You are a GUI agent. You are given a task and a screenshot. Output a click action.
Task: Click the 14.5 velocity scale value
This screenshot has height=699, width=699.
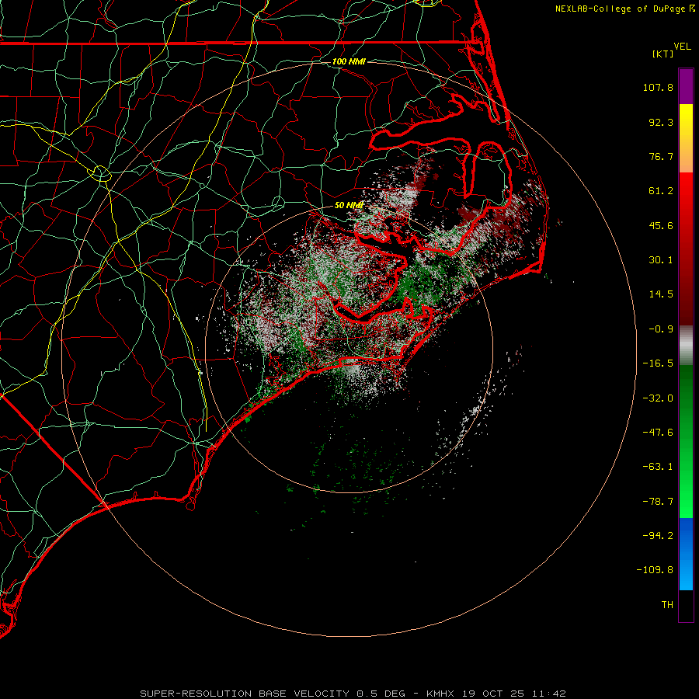(x=661, y=294)
